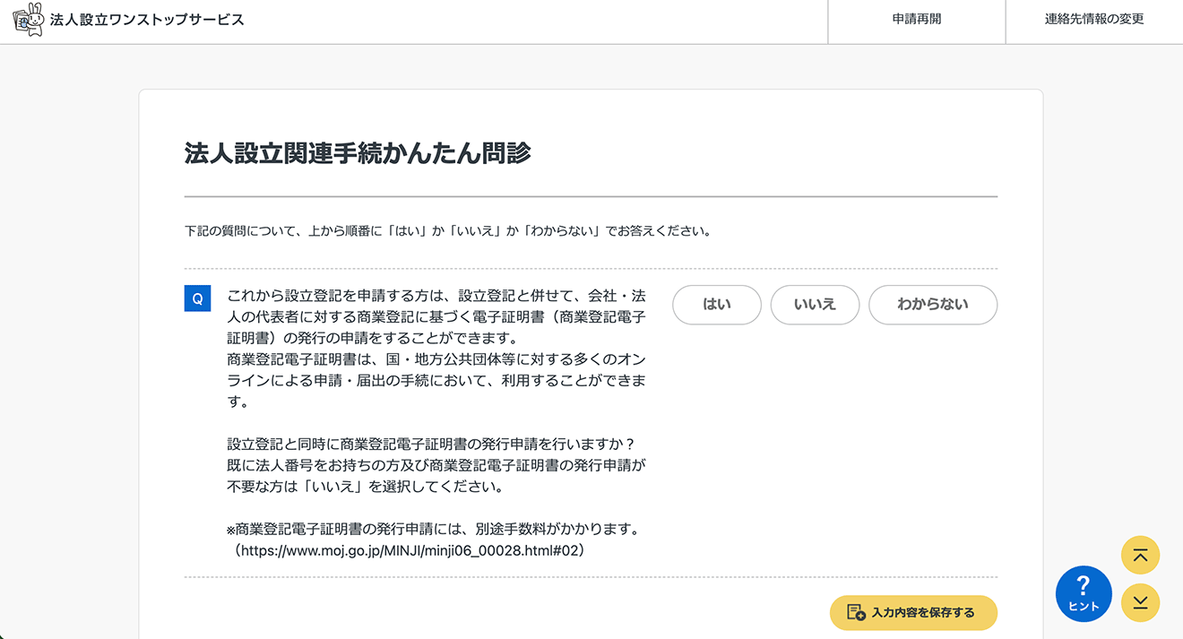Jump to page bottom with the down-arrow button
This screenshot has height=639, width=1183.
click(1140, 603)
